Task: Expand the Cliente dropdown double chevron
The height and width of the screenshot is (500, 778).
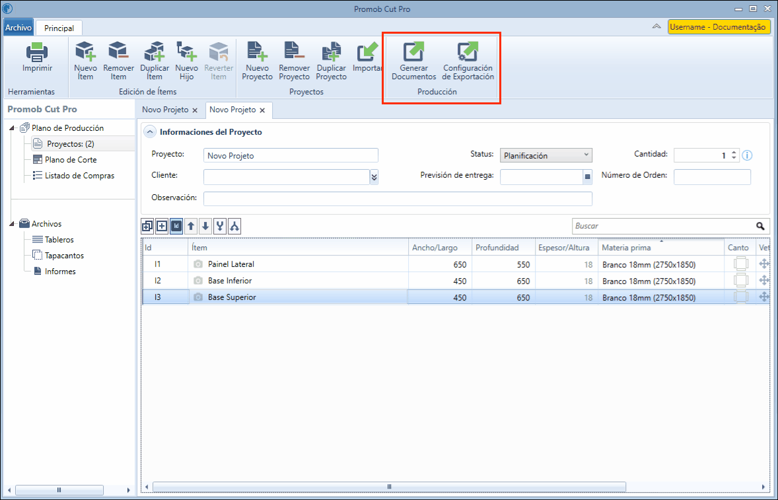Action: pos(374,176)
